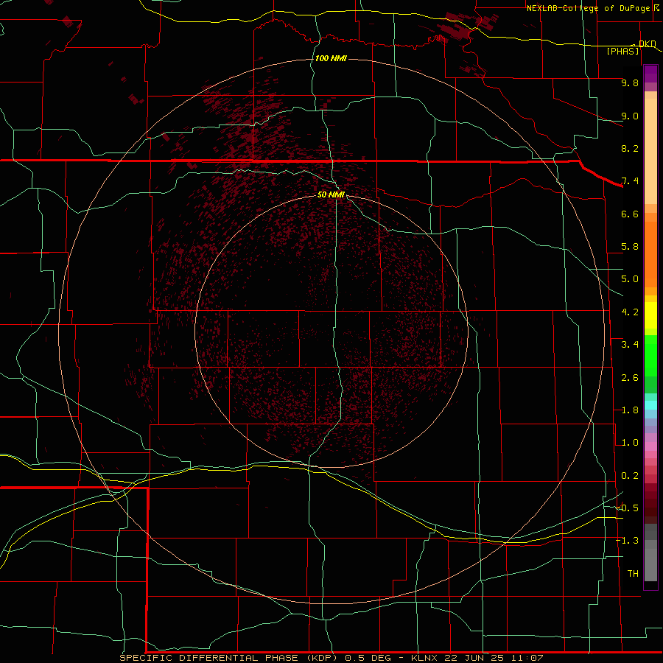Click the 9.8 value on the scale
Image resolution: width=663 pixels, height=663 pixels.
click(x=630, y=83)
